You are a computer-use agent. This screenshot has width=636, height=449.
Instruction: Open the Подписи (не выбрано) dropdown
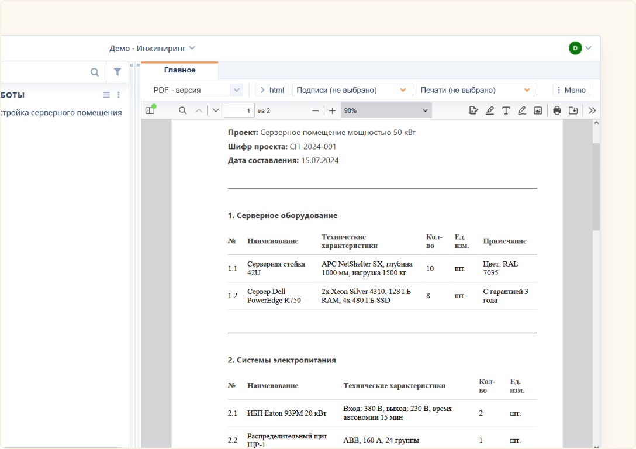click(x=351, y=90)
